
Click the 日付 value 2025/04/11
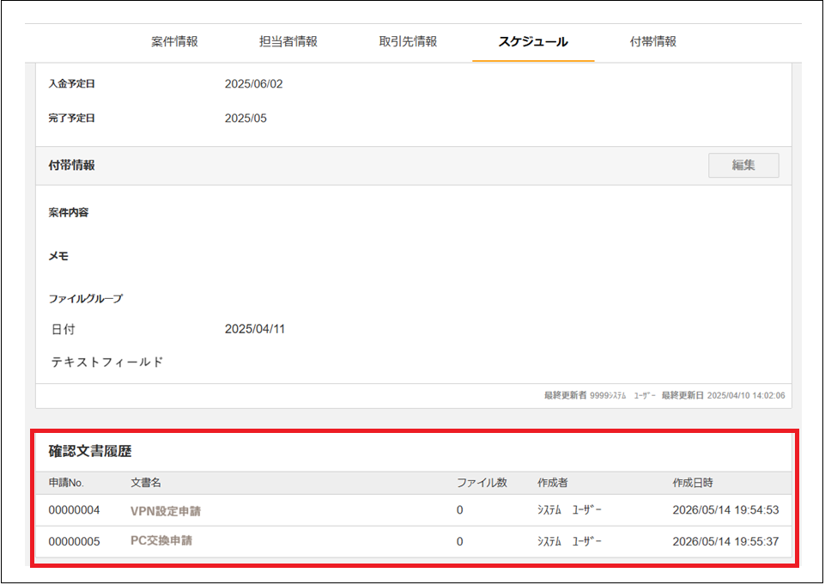coord(255,329)
